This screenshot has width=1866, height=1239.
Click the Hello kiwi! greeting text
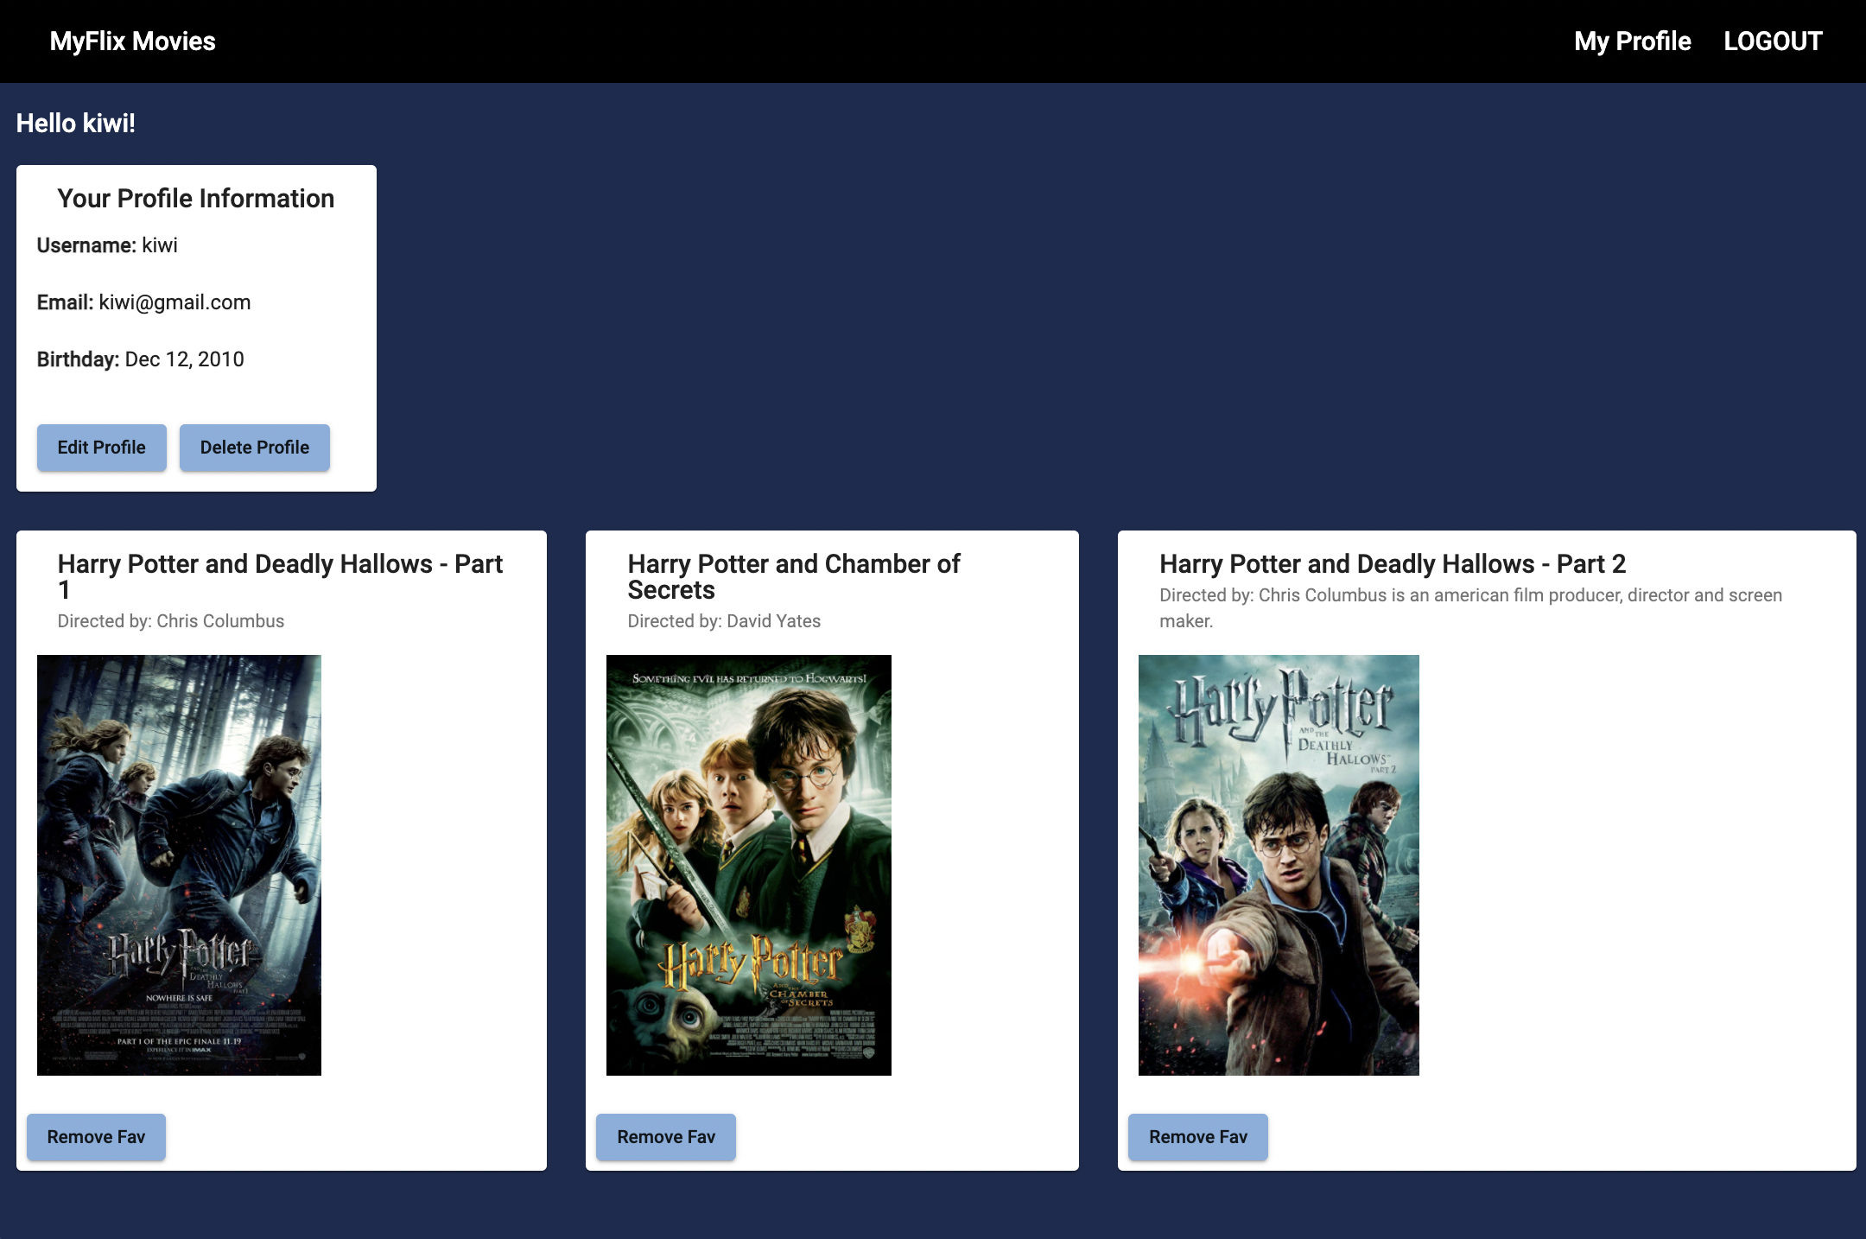tap(76, 124)
